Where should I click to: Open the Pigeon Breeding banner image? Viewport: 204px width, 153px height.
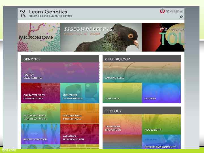click(x=101, y=37)
